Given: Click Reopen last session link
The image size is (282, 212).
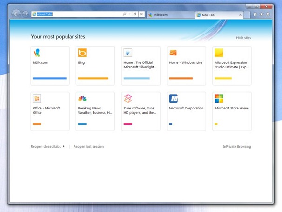Looking at the screenshot, I should (x=88, y=147).
